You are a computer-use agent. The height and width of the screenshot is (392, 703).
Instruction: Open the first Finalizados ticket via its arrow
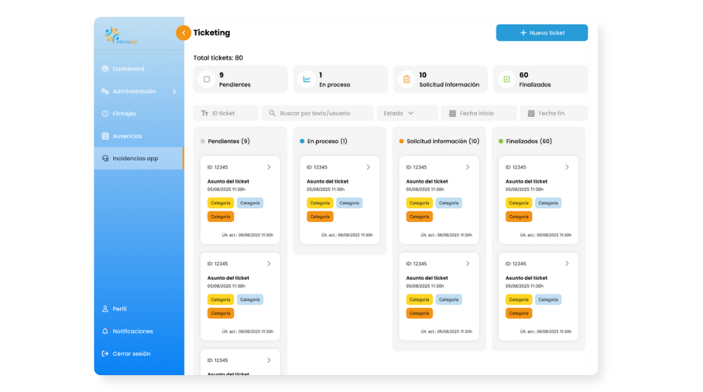point(567,167)
